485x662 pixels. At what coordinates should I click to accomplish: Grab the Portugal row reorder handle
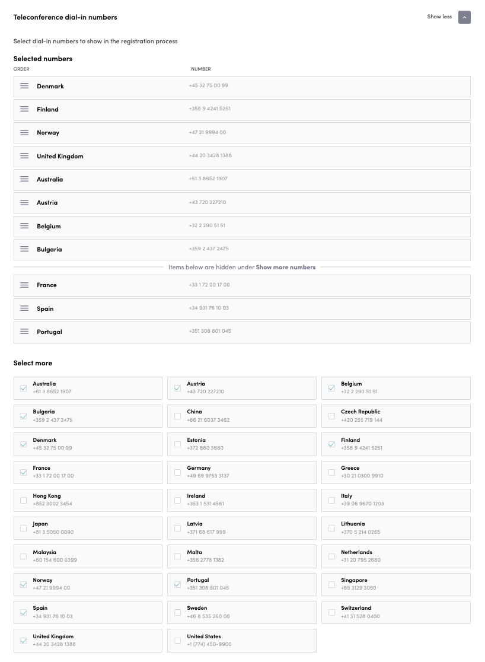pos(24,332)
